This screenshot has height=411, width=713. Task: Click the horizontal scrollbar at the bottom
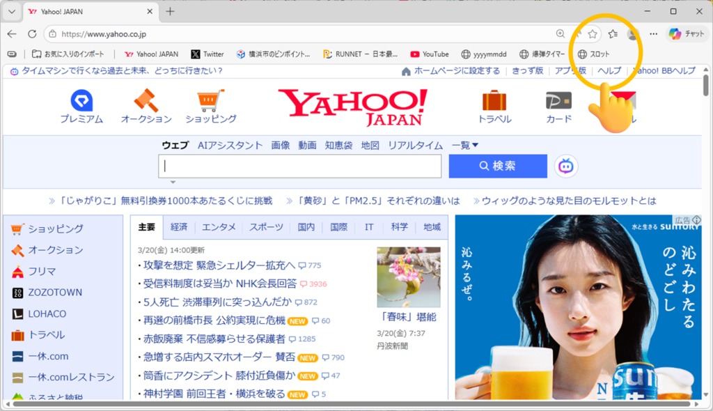point(348,404)
